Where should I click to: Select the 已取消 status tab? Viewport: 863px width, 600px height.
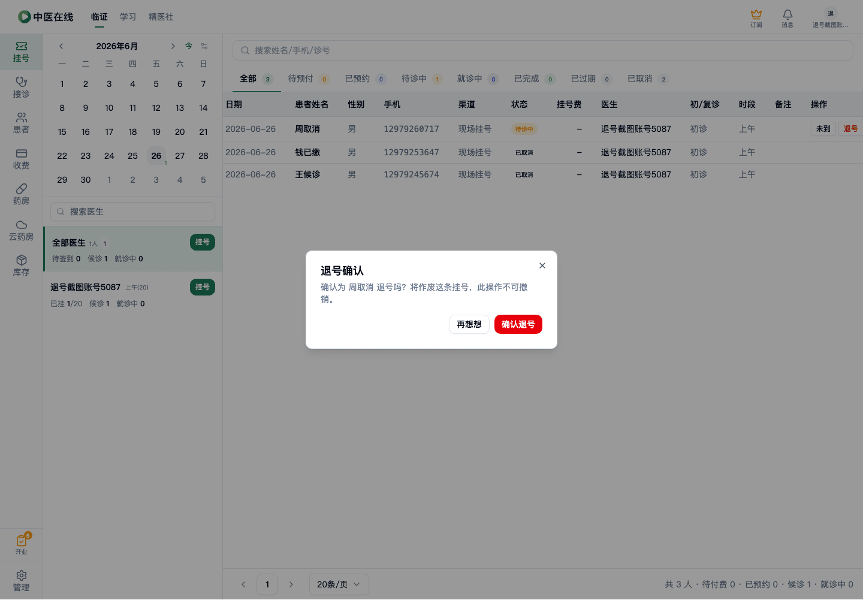[647, 79]
